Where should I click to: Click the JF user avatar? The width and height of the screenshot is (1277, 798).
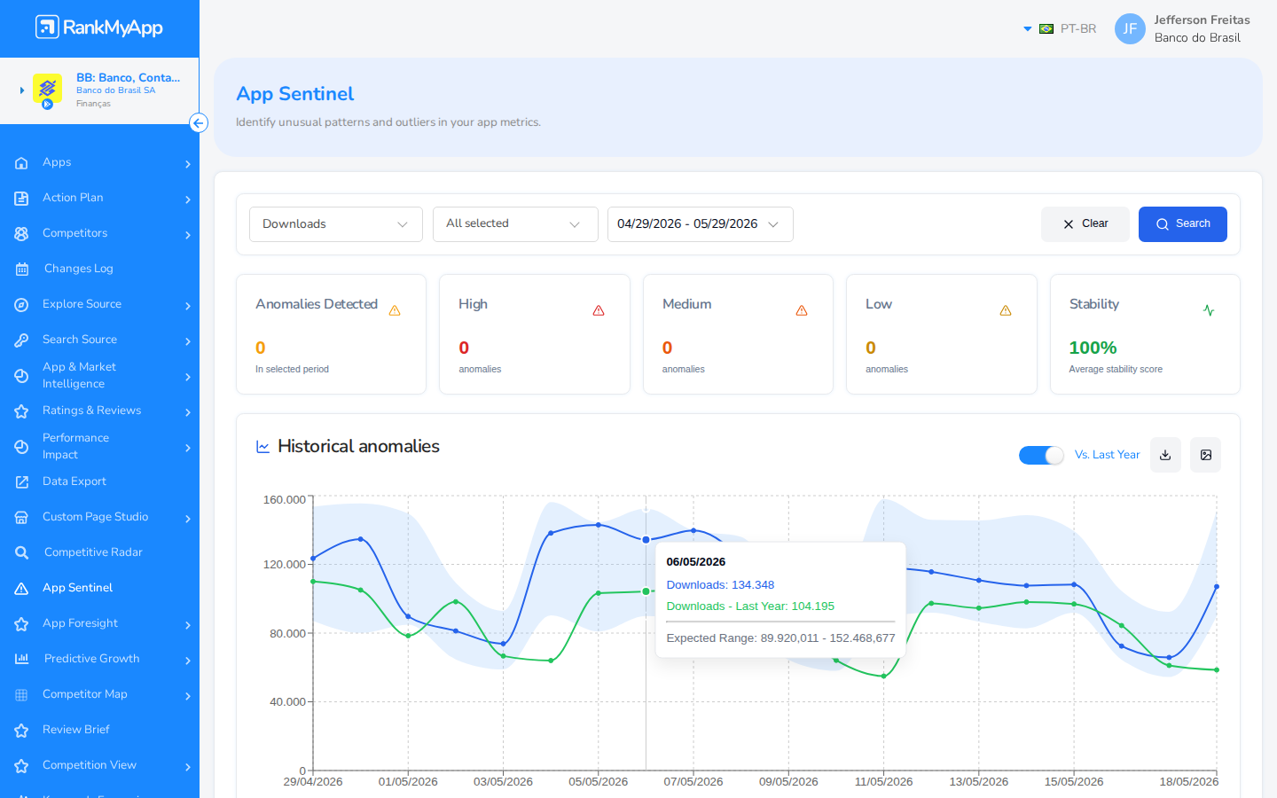[x=1130, y=28]
